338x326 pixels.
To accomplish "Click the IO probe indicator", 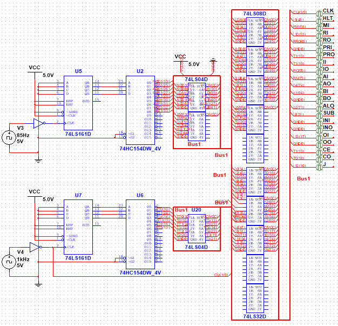I will click(x=319, y=72).
